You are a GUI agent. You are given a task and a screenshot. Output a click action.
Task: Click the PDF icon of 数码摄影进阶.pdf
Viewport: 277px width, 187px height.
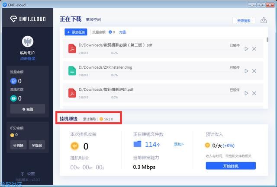(72, 93)
